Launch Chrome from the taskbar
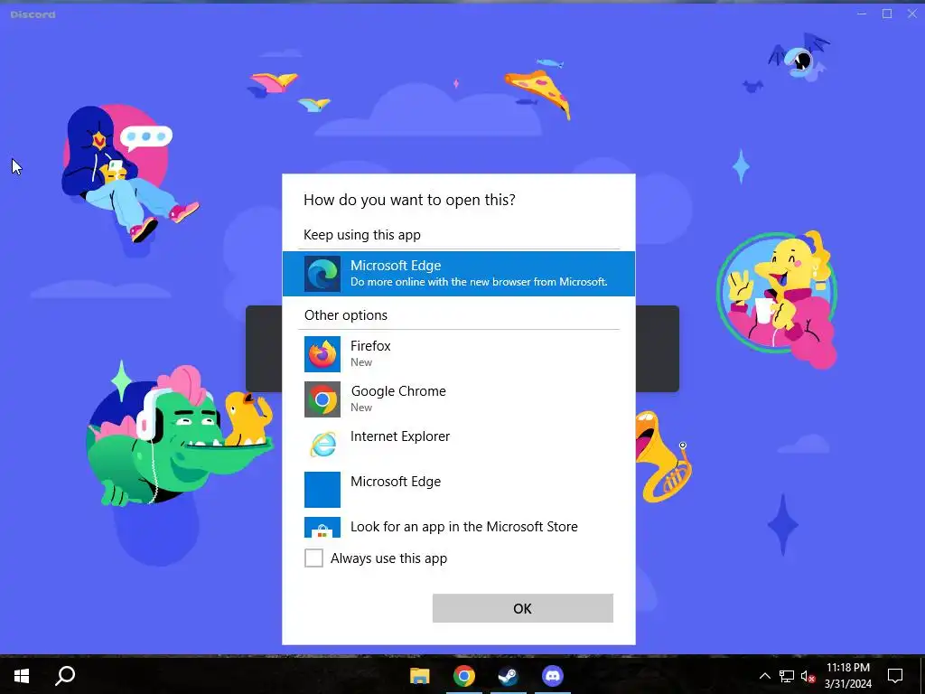Viewport: 925px width, 694px height. click(x=464, y=676)
